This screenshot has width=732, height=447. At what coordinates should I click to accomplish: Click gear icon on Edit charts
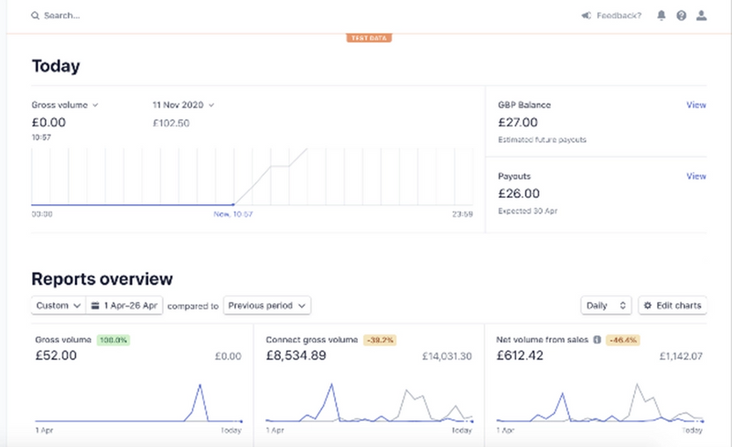tap(648, 305)
